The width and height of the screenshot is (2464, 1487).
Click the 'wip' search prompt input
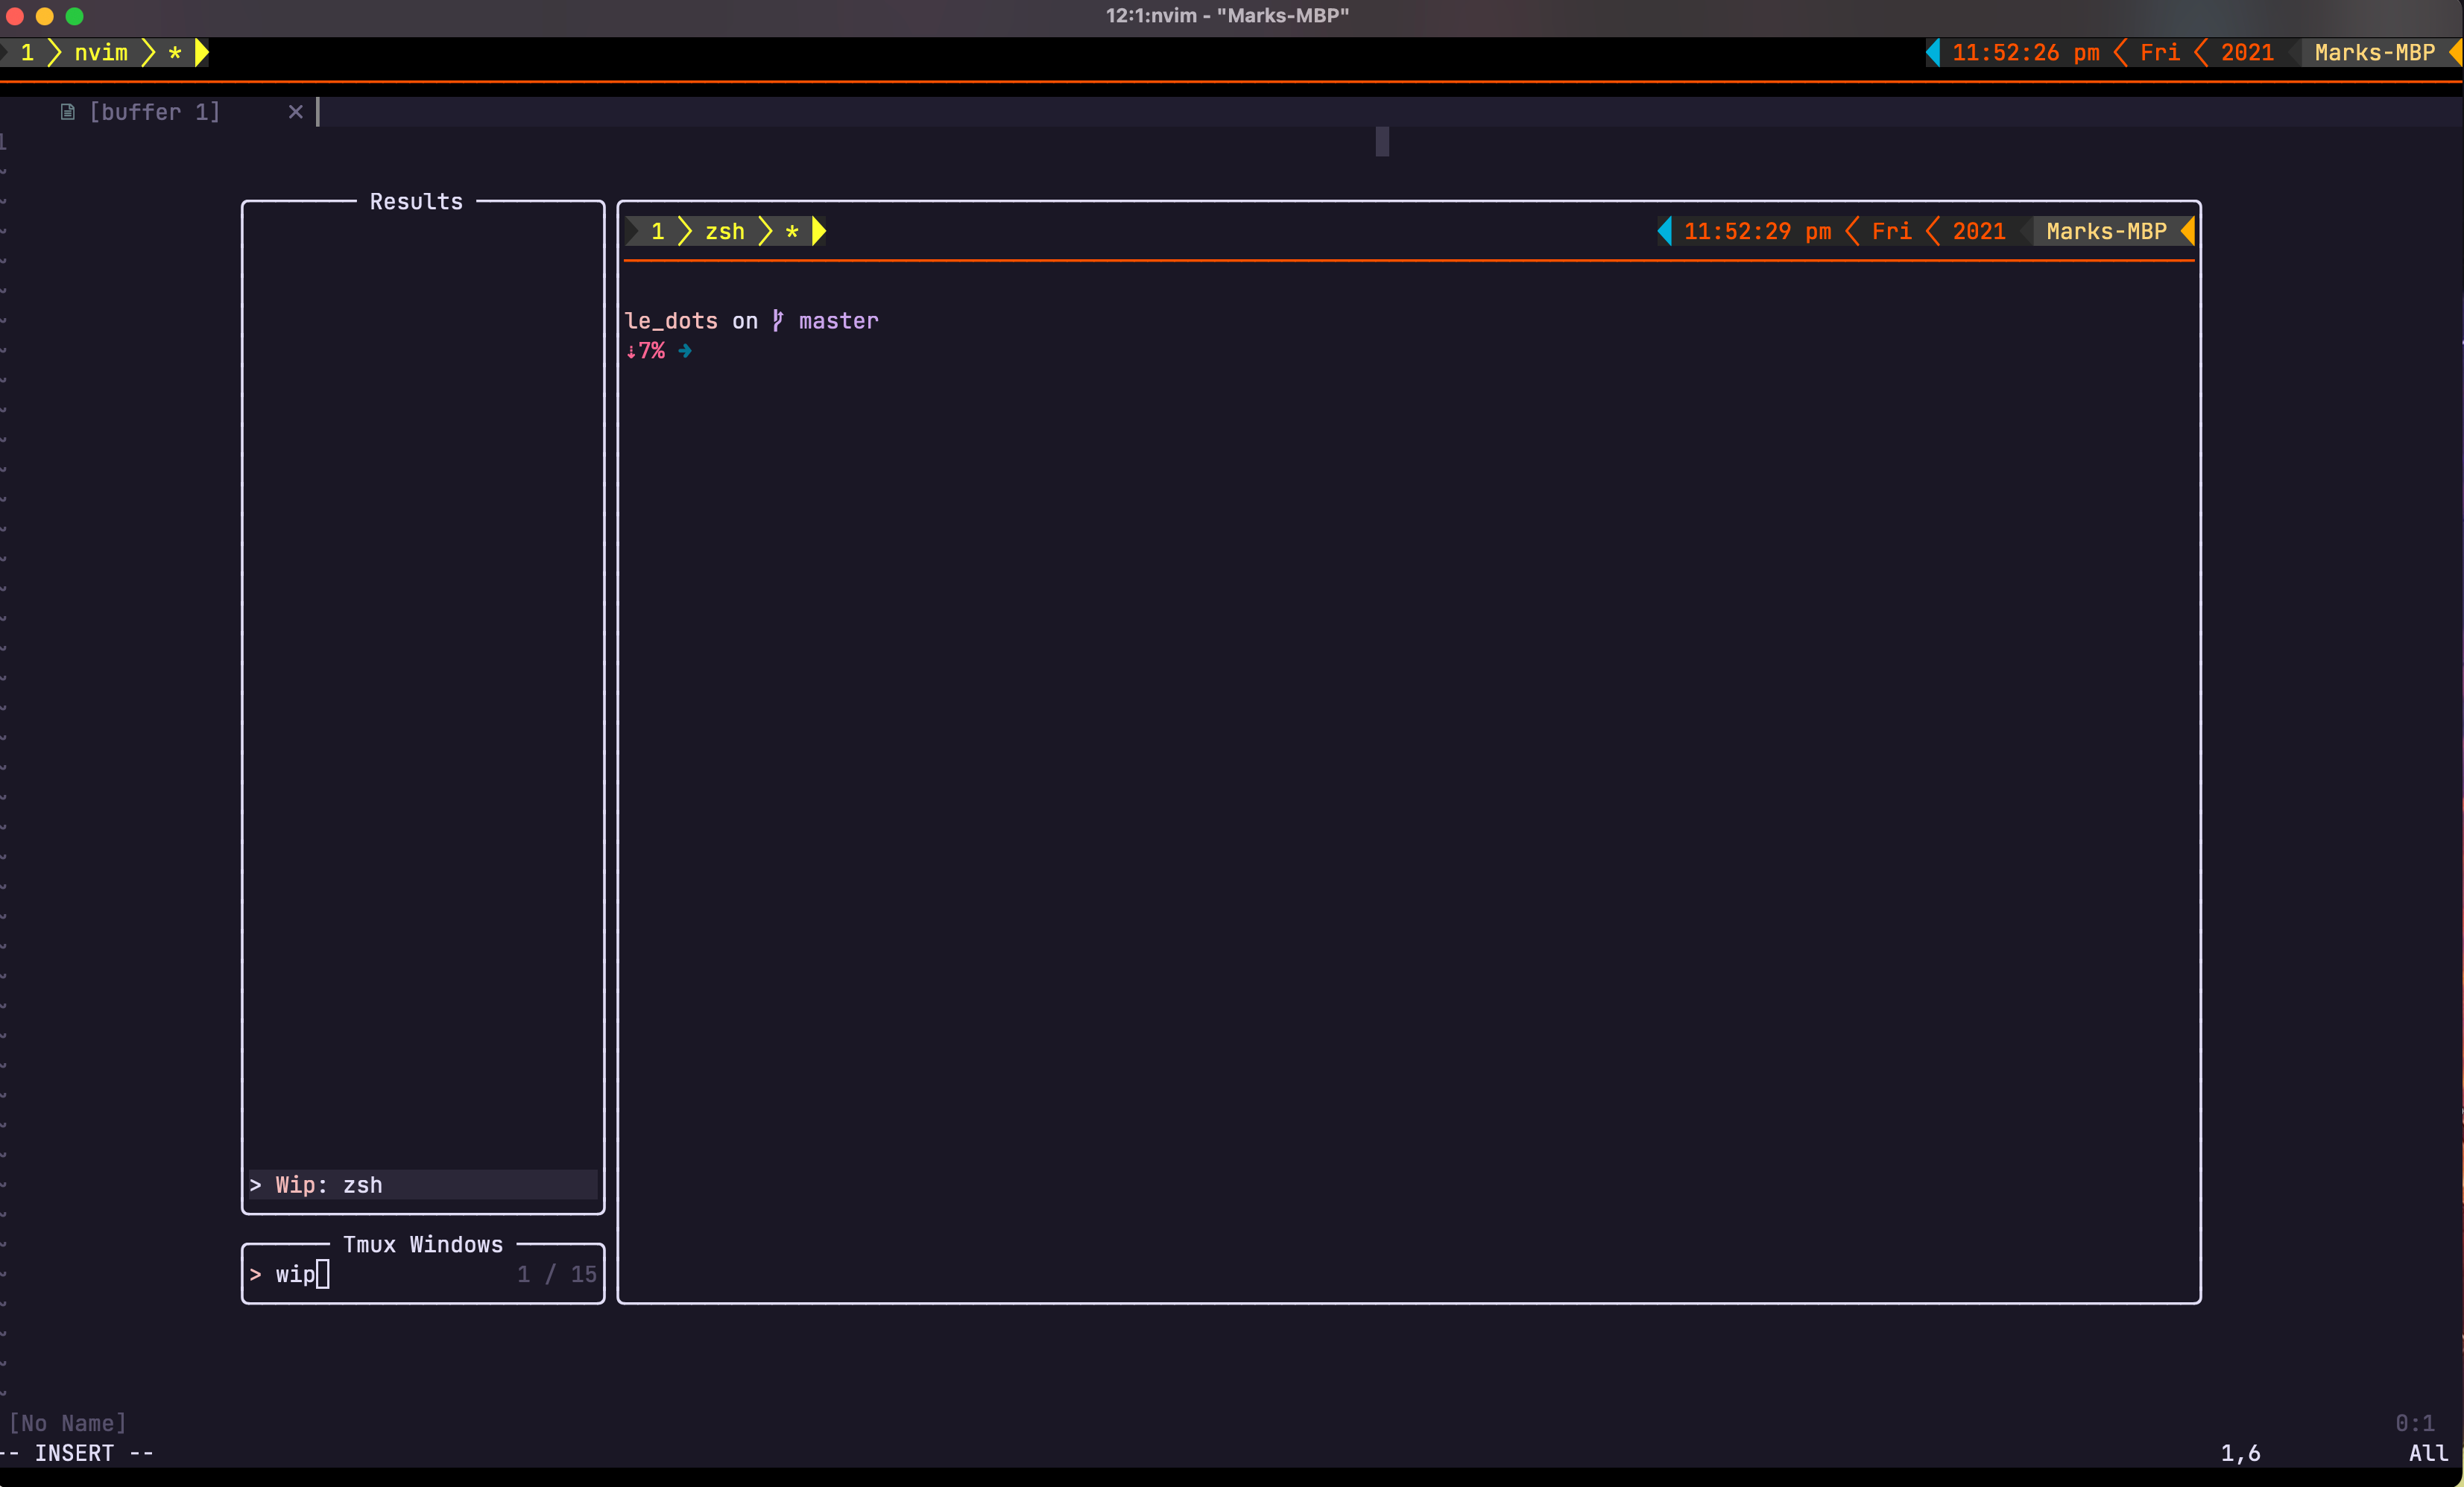tap(296, 1274)
